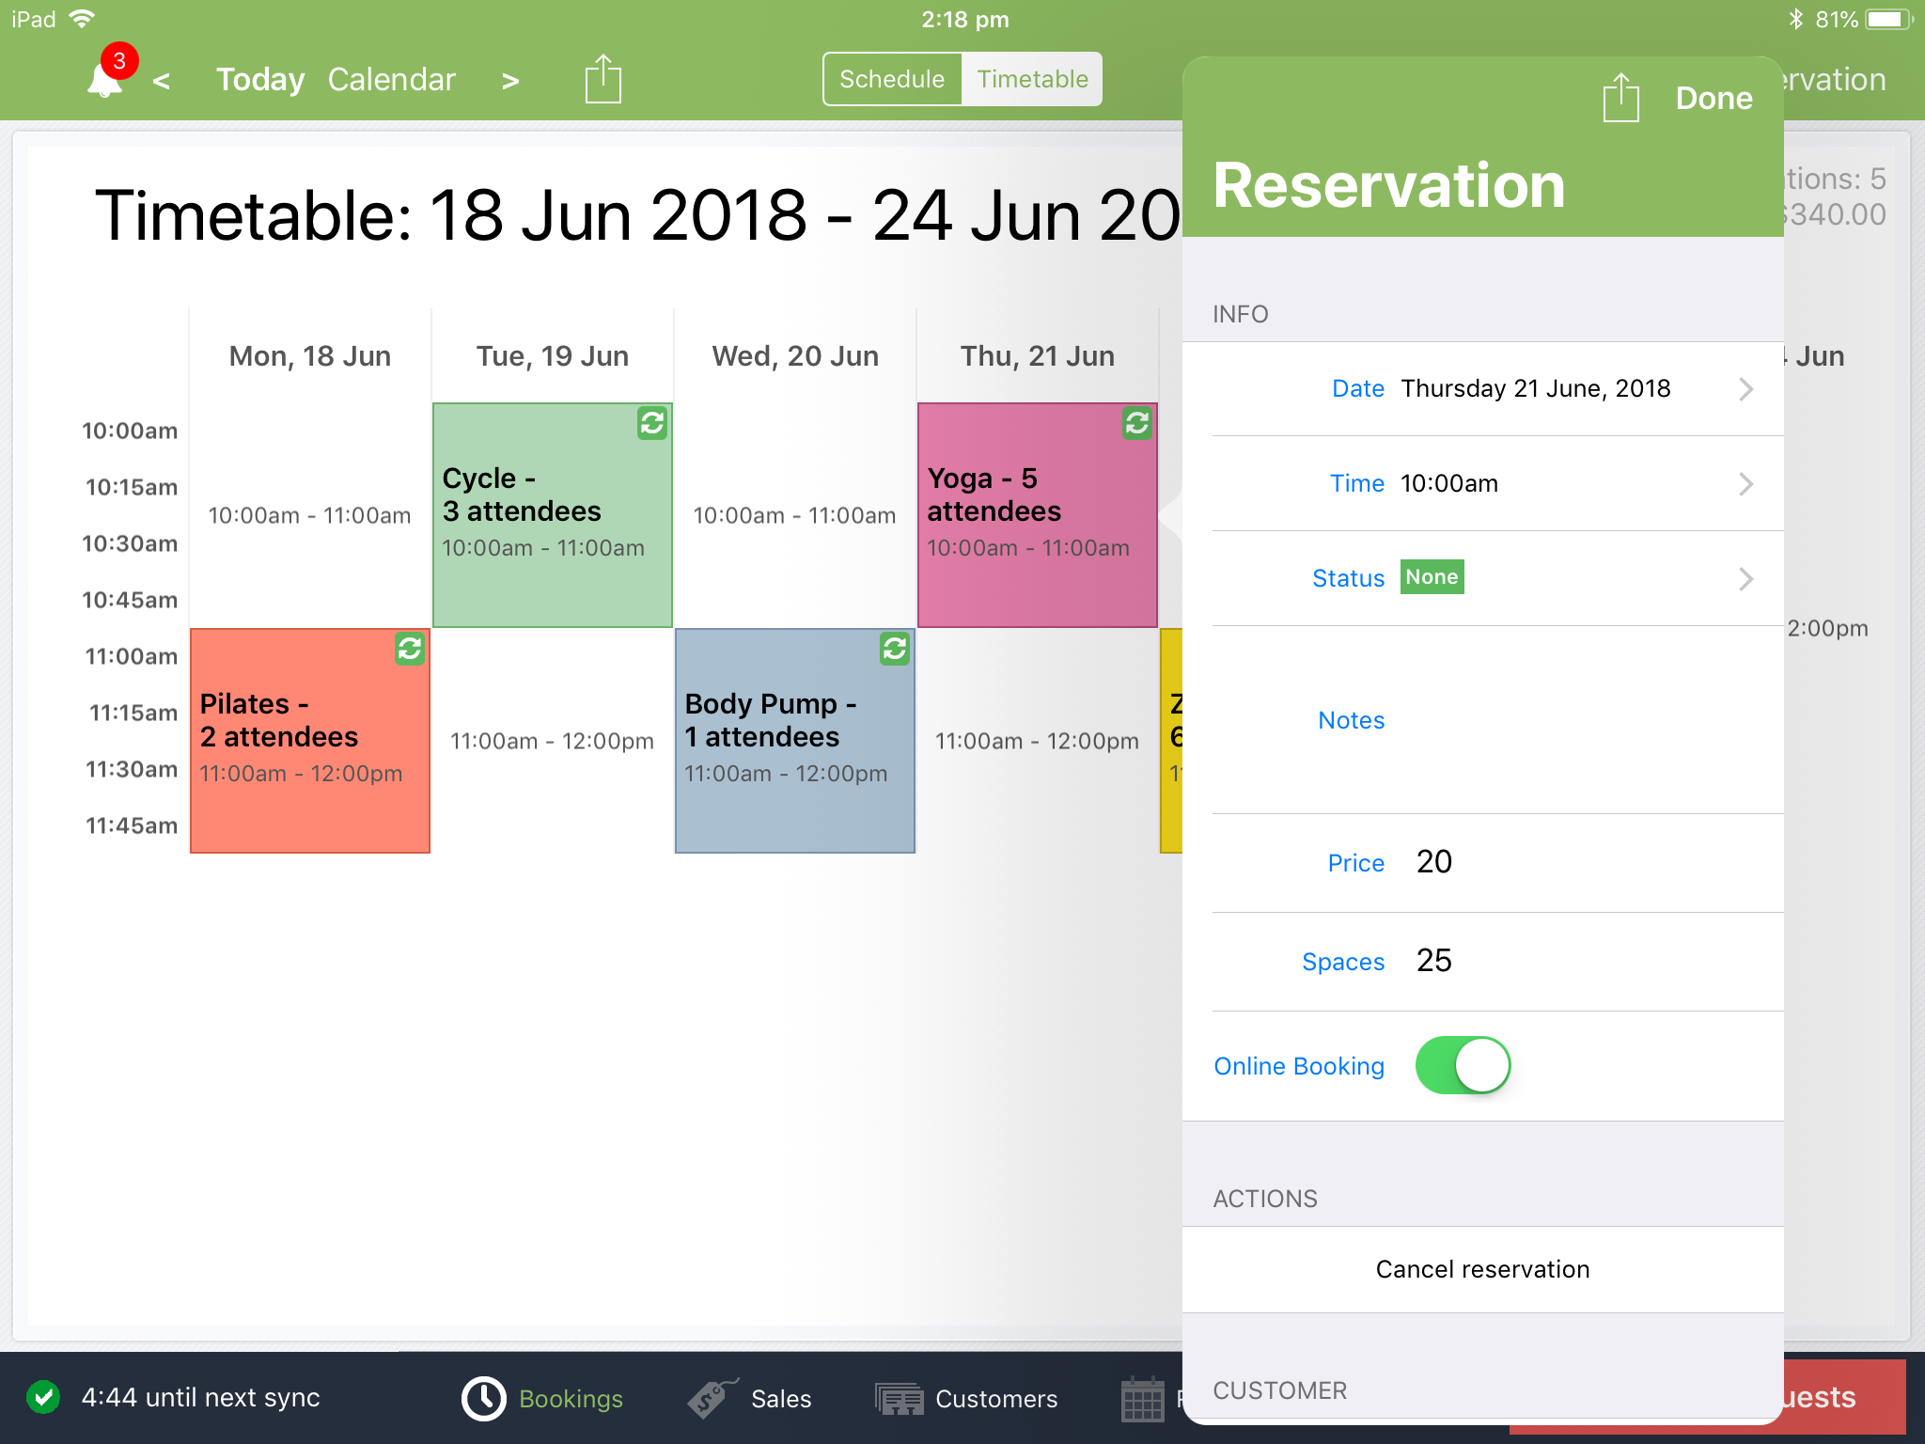Edit the Spaces value of 25
The height and width of the screenshot is (1444, 1925).
1433,961
